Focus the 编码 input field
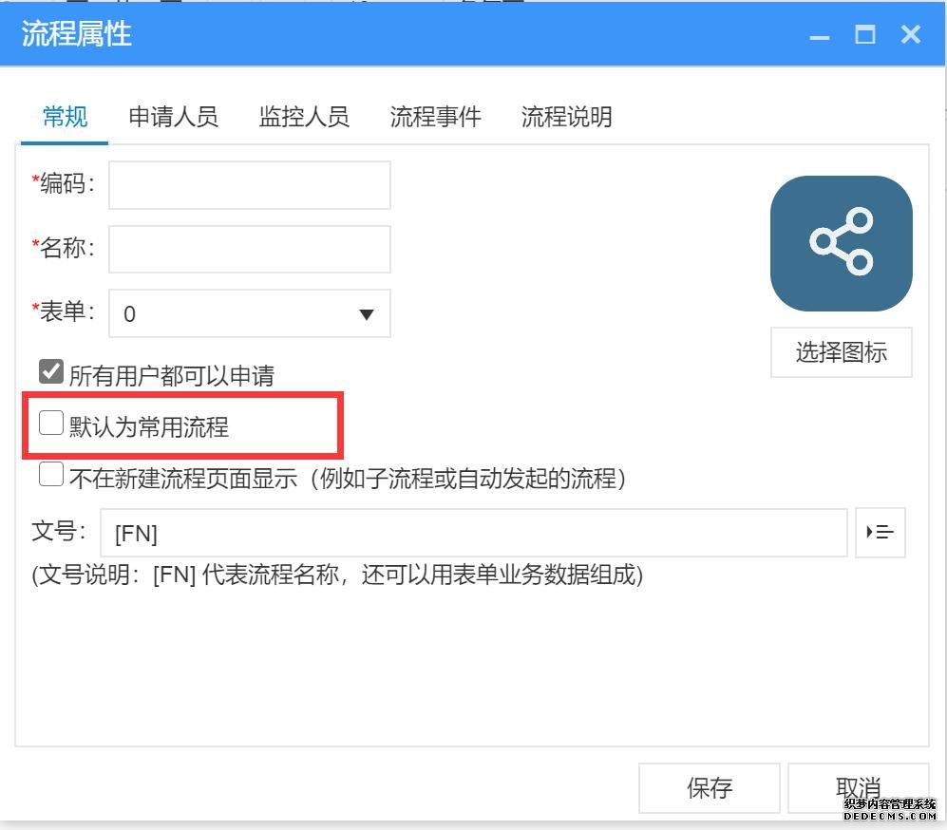947x830 pixels. [250, 185]
